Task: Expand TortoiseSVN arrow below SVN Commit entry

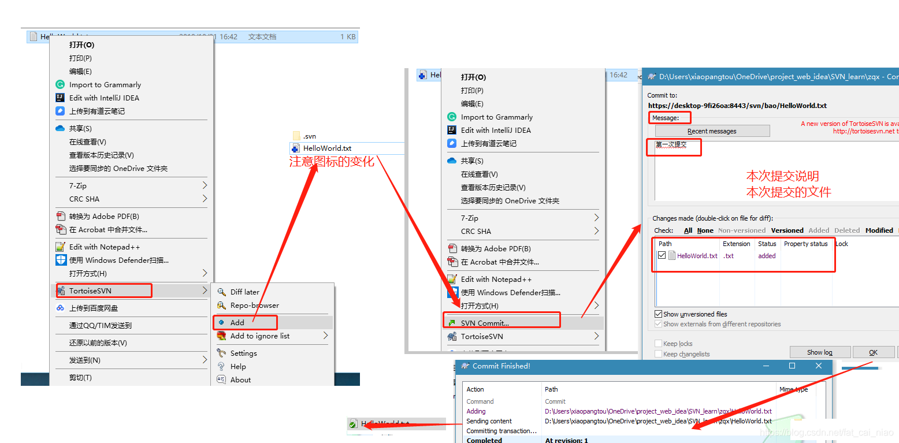Action: pyautogui.click(x=596, y=336)
